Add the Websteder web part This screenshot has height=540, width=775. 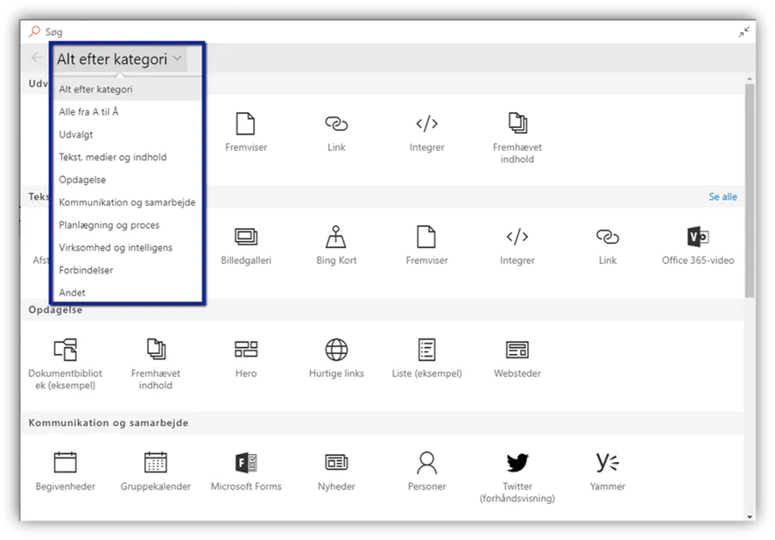[x=517, y=358]
